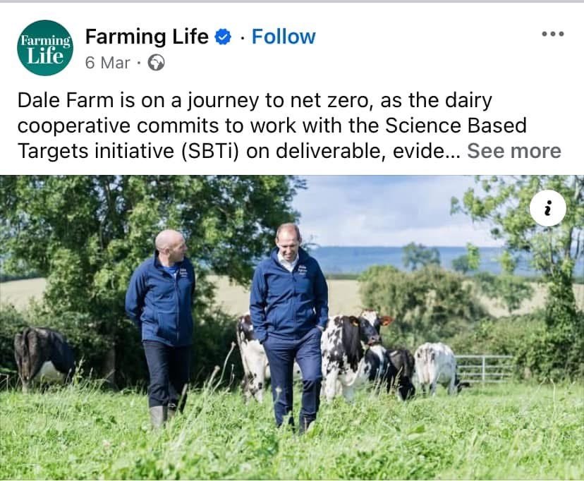Open the photo of farmers in the field
This screenshot has height=481, width=584.
[292, 328]
